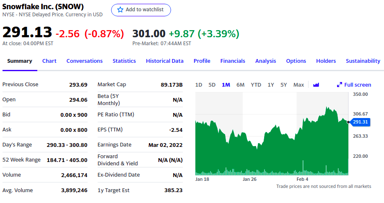Image resolution: width=384 pixels, height=203 pixels.
Task: Open the Sustainability tab
Action: (363, 61)
